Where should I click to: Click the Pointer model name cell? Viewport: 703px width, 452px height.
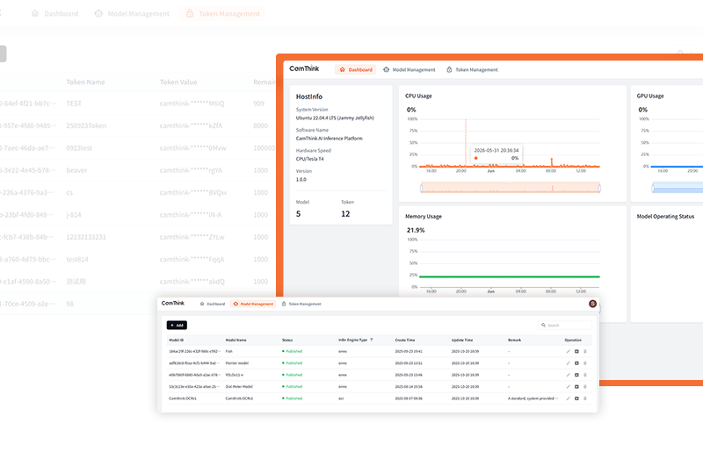[236, 363]
